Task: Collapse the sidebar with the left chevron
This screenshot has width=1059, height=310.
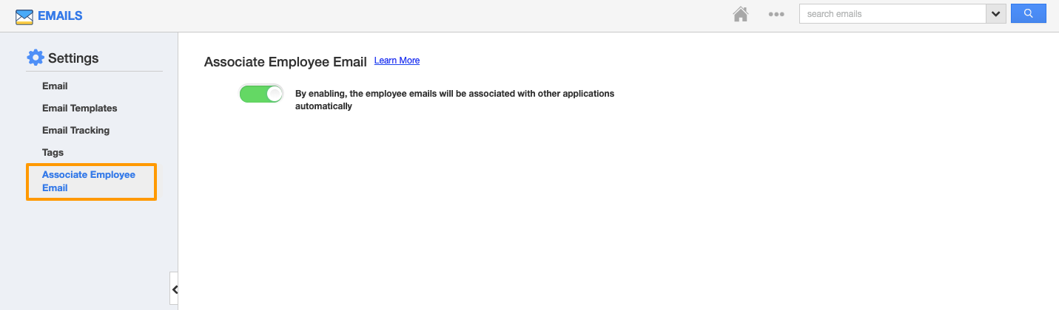Action: (175, 289)
